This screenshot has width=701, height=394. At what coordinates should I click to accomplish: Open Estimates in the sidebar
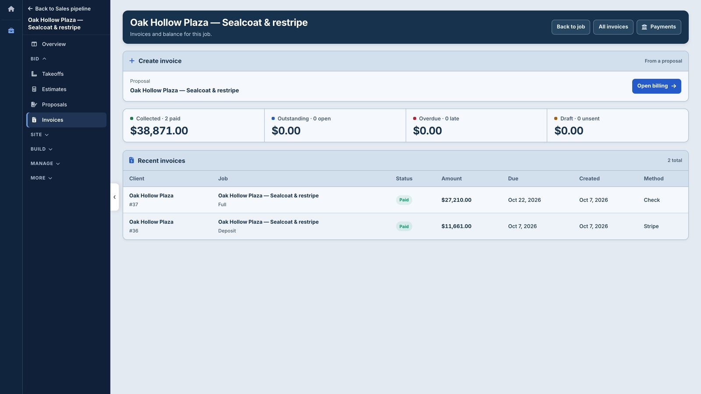pos(66,89)
